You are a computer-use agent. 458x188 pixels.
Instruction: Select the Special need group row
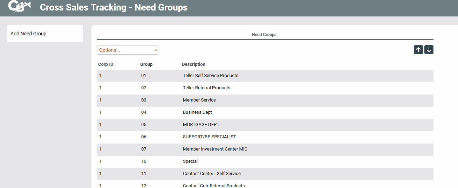(x=190, y=161)
